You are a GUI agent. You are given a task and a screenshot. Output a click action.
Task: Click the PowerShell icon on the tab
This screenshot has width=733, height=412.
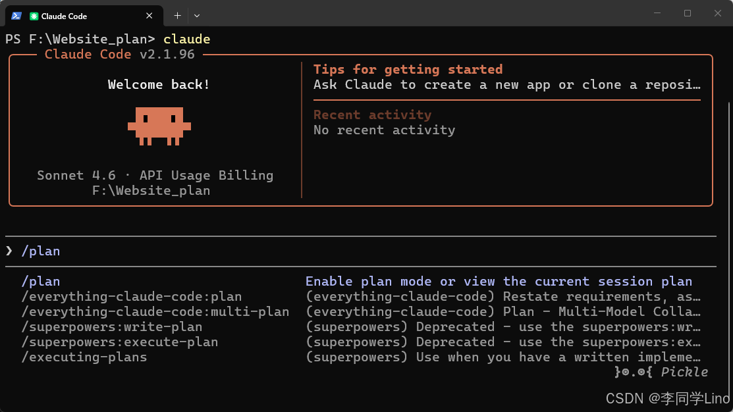16,16
